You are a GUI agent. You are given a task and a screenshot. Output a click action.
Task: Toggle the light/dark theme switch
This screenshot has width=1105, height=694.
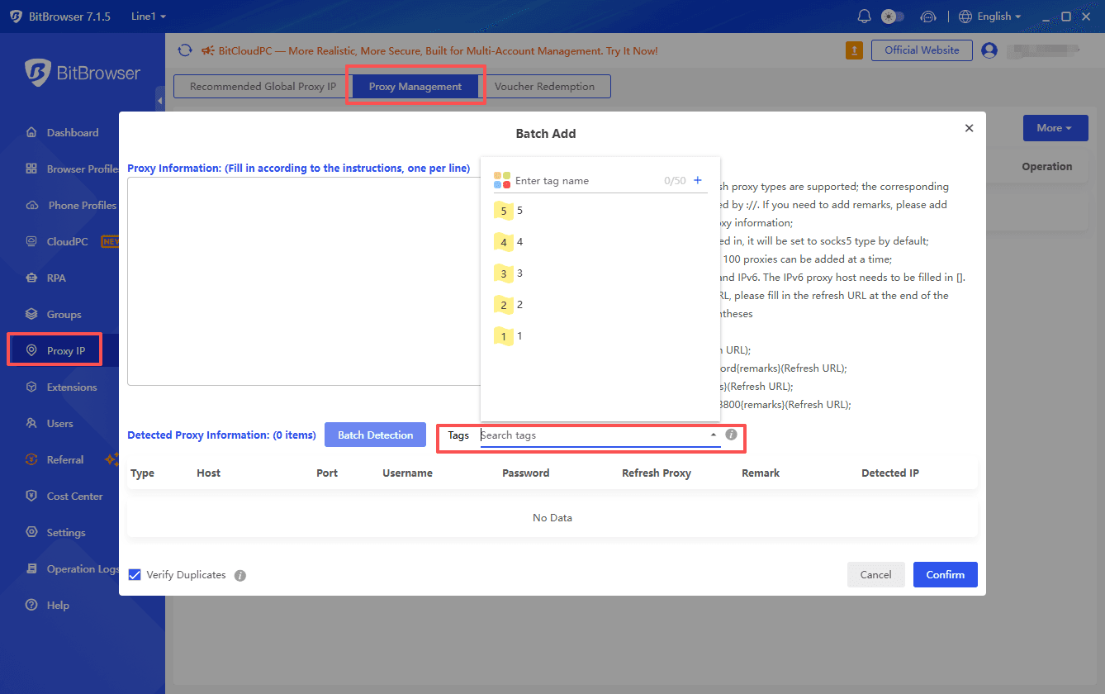[893, 17]
